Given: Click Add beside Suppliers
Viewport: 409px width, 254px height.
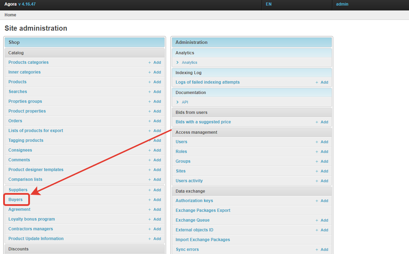Looking at the screenshot, I should (155, 190).
